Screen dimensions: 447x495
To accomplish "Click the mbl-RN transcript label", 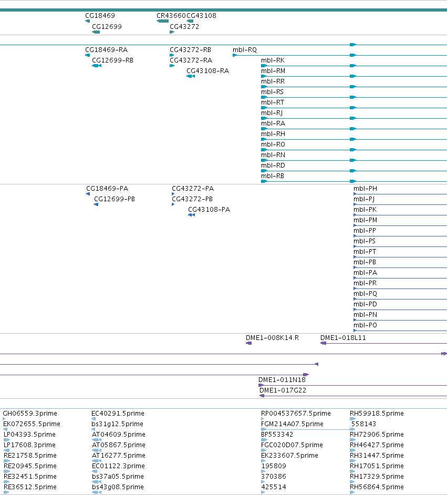I will pos(273,155).
